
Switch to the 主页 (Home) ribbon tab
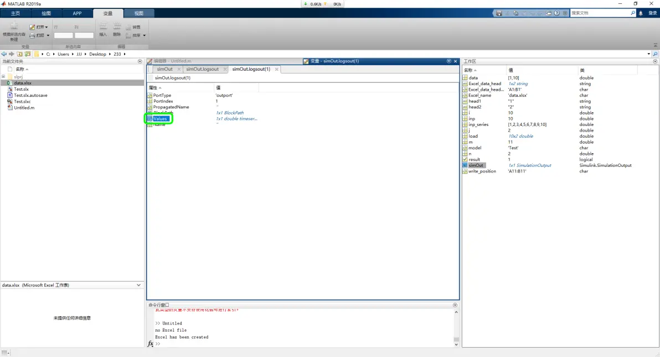click(x=16, y=13)
